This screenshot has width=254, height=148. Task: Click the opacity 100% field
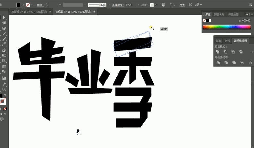(x=129, y=5)
